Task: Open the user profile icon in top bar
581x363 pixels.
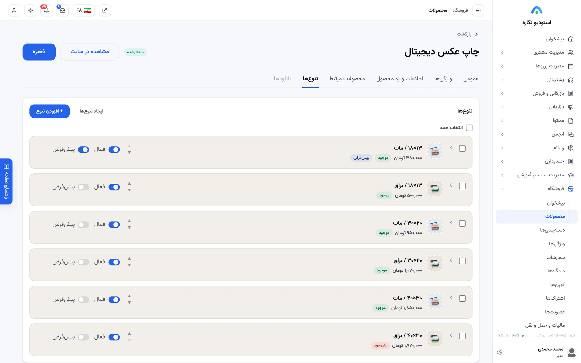Action: pos(14,10)
